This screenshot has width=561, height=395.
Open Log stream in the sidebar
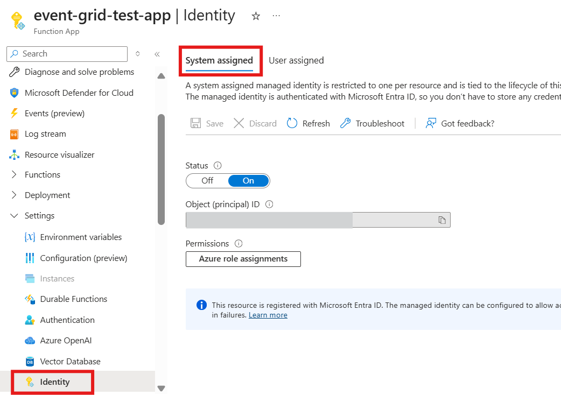45,134
